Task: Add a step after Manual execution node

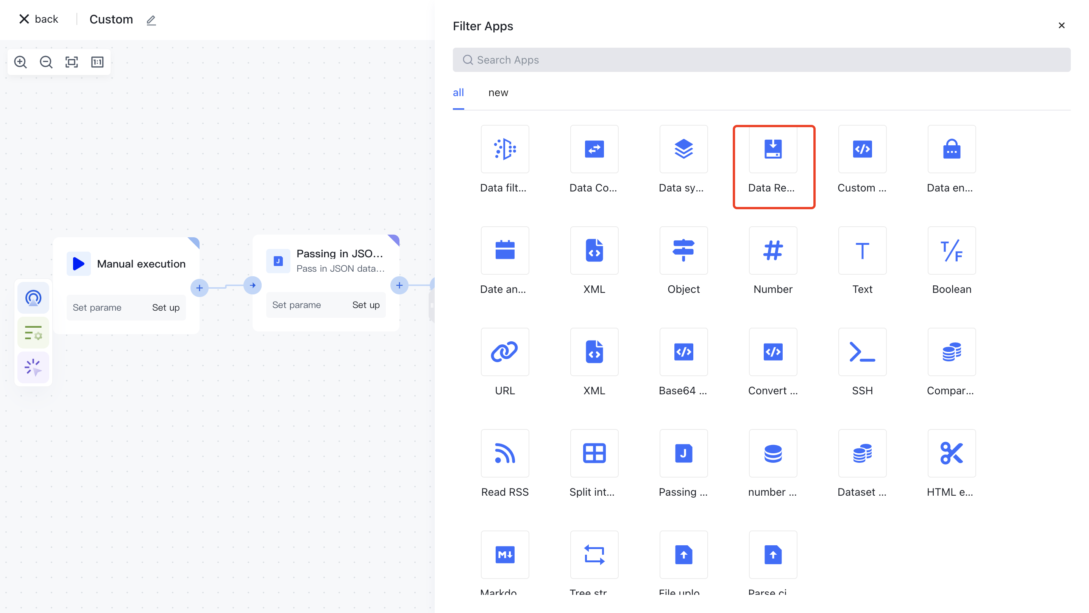Action: point(199,288)
